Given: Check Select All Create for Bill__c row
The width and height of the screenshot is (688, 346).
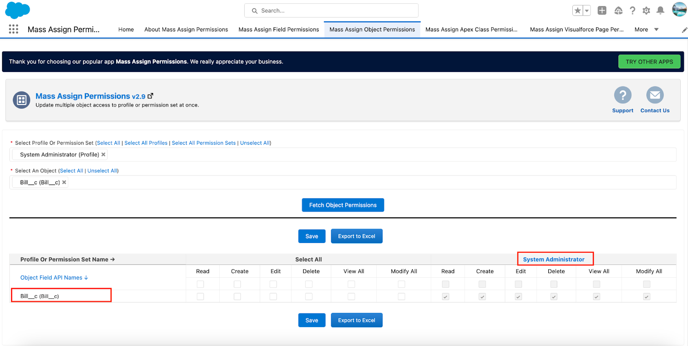Looking at the screenshot, I should [x=237, y=297].
